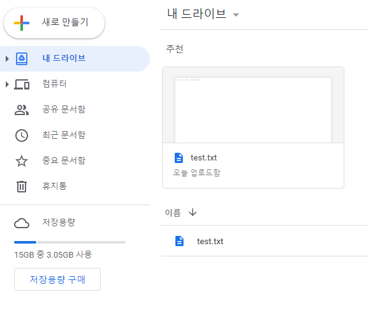Click the document icon in suggested card

pyautogui.click(x=179, y=158)
